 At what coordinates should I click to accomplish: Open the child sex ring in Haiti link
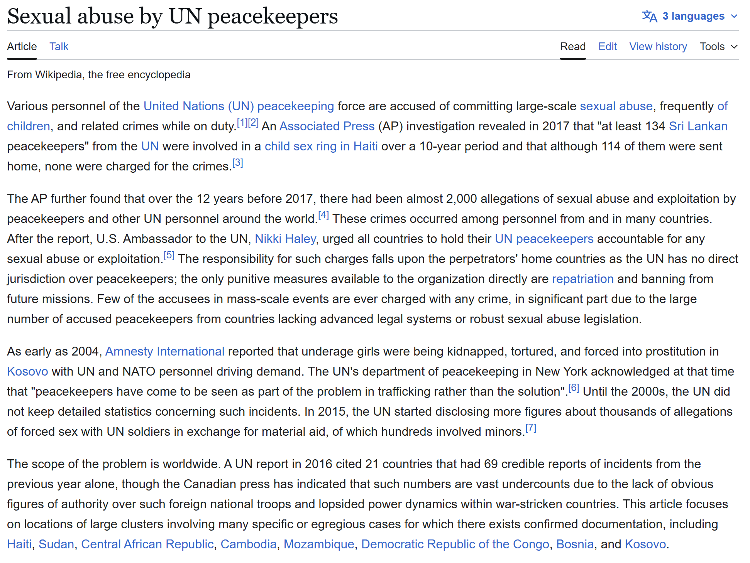coord(321,146)
